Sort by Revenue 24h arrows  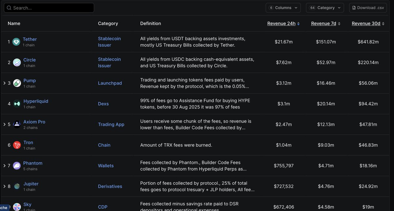(x=298, y=24)
